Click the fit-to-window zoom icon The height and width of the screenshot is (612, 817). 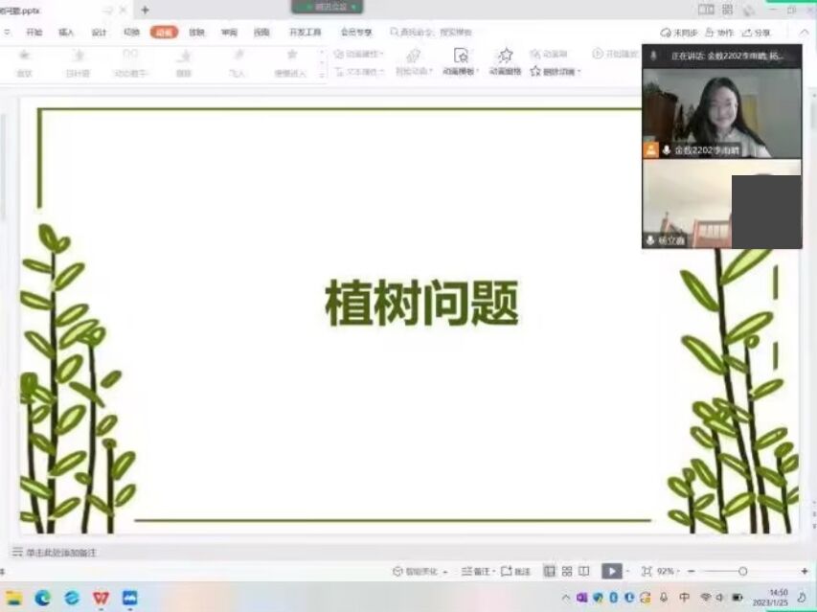647,571
